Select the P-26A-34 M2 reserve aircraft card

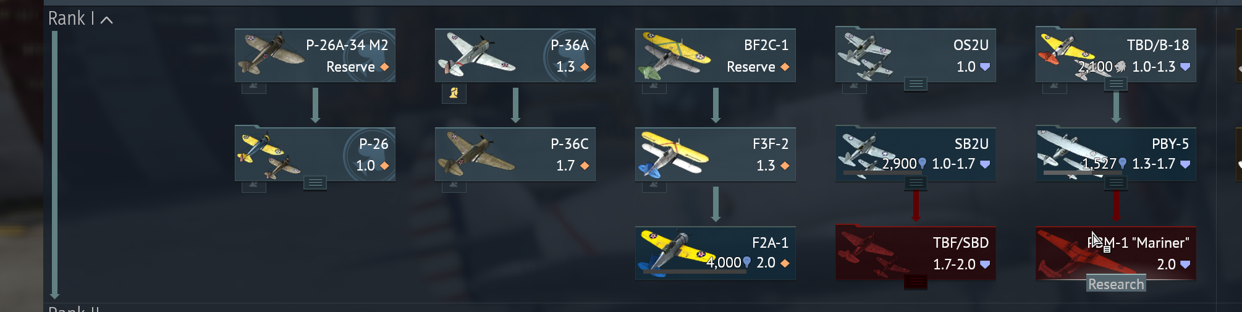coord(315,56)
